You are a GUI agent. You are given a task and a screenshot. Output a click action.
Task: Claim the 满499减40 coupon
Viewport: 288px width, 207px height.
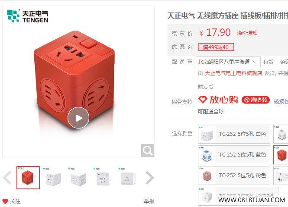[216, 47]
